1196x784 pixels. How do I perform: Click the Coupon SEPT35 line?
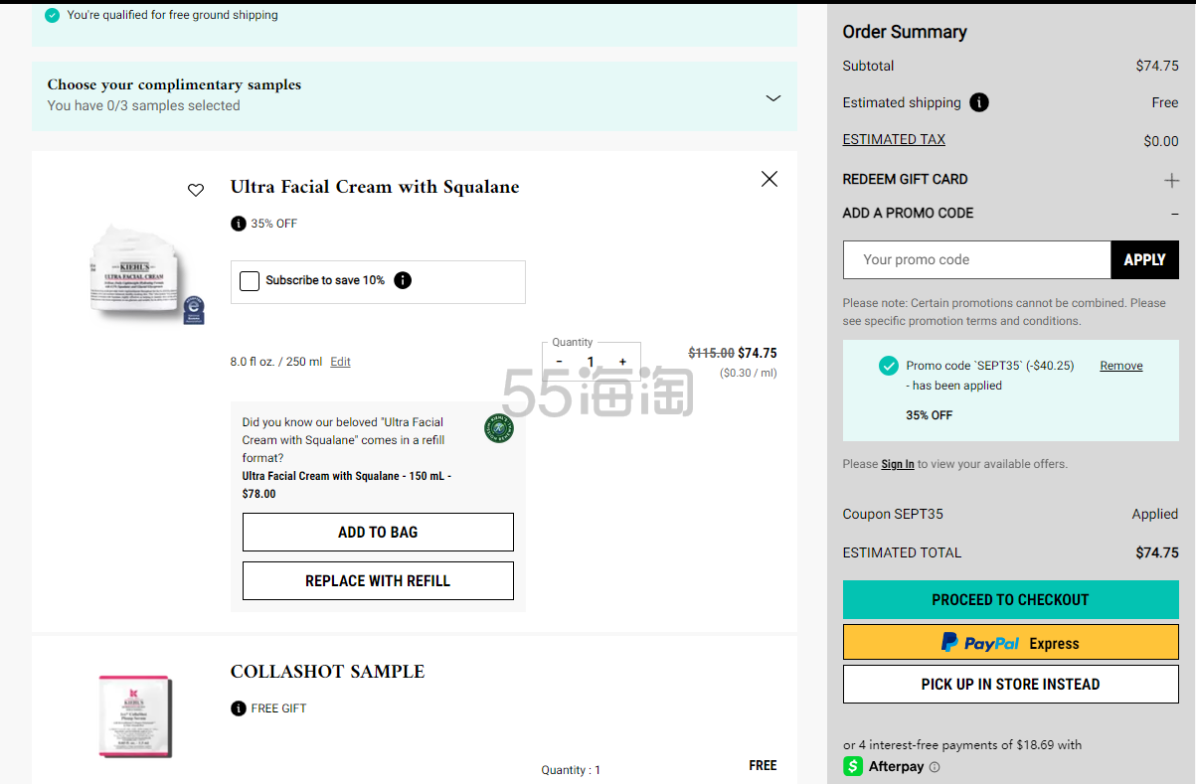coord(1011,514)
